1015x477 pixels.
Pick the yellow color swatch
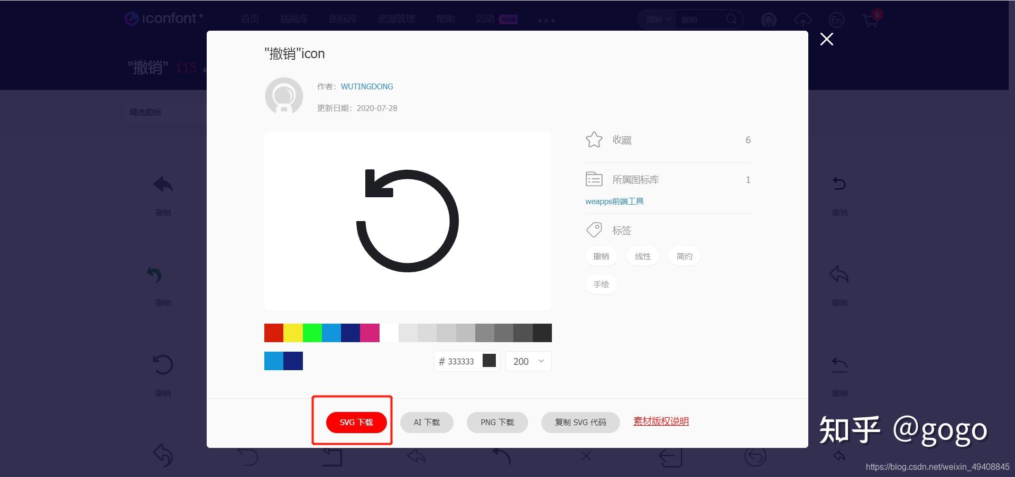click(x=293, y=333)
